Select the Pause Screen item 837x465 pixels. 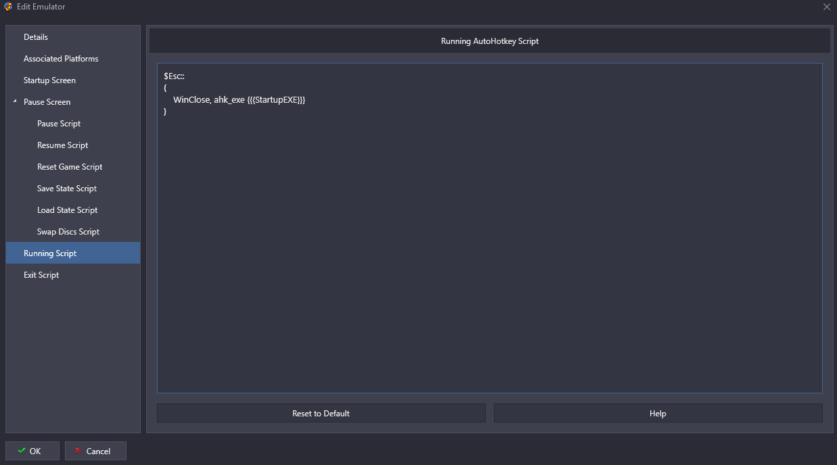point(73,102)
